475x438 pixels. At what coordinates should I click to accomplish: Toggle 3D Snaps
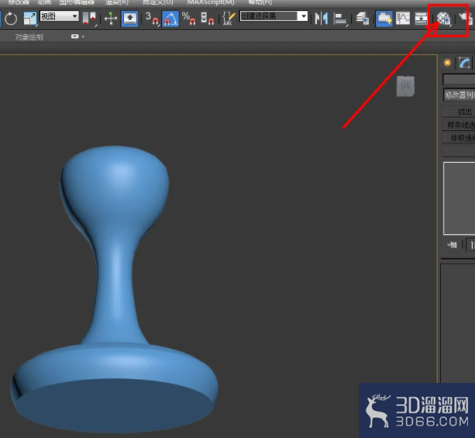(152, 19)
